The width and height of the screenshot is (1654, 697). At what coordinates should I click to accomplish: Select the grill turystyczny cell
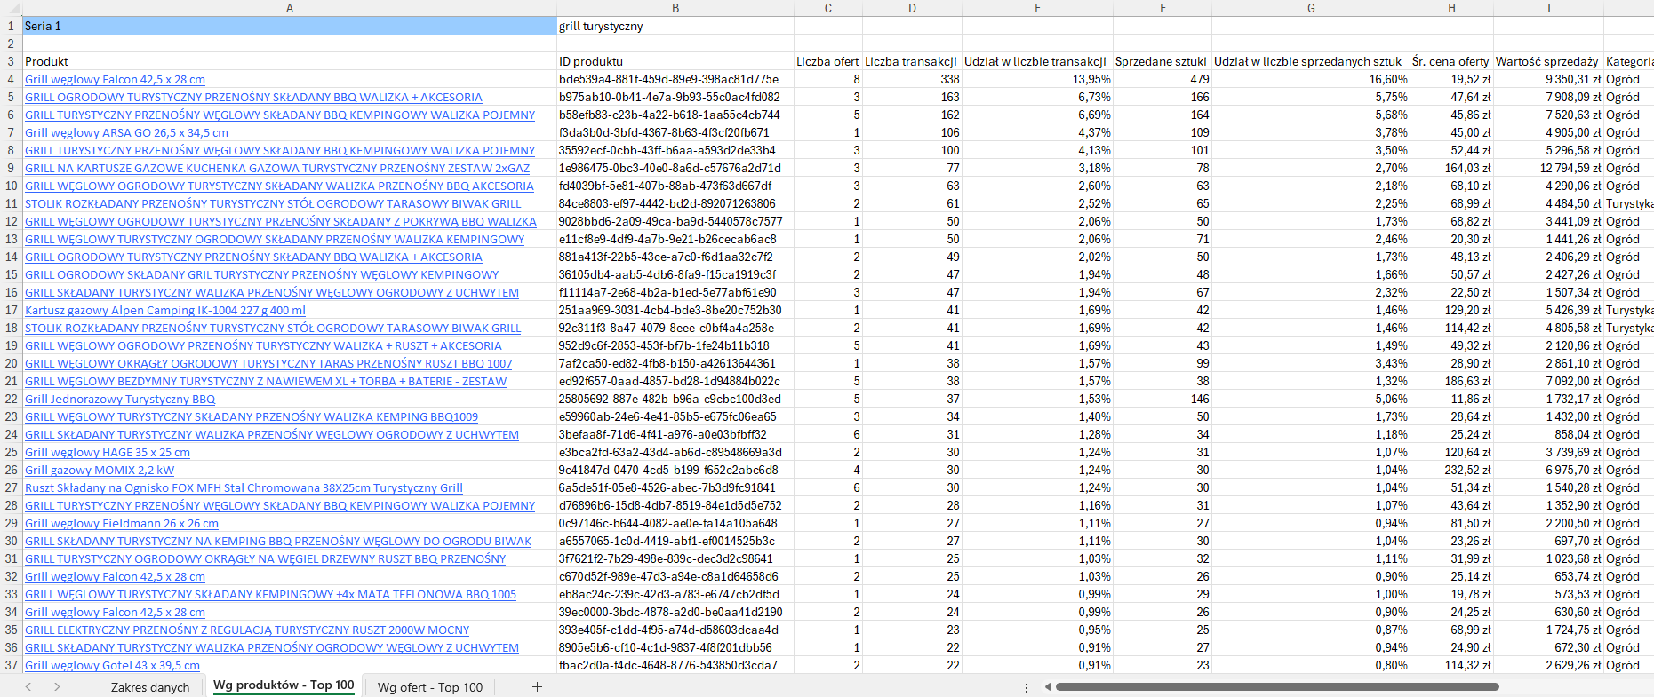[675, 26]
